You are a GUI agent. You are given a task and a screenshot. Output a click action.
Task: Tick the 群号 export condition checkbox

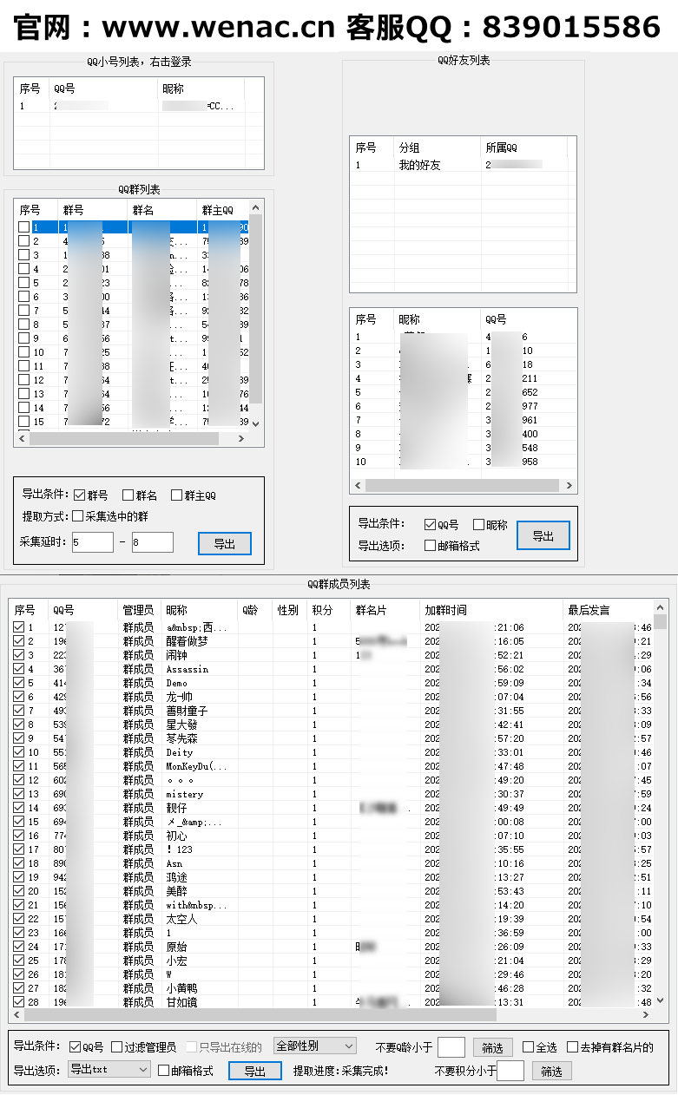[79, 495]
